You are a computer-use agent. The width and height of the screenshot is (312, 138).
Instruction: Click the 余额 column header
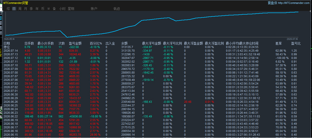124,43
